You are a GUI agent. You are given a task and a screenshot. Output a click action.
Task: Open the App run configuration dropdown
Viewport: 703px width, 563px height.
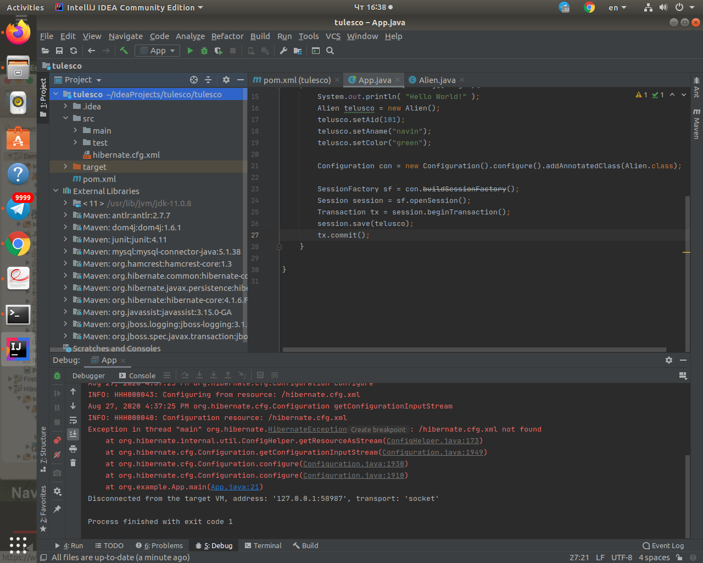[158, 51]
